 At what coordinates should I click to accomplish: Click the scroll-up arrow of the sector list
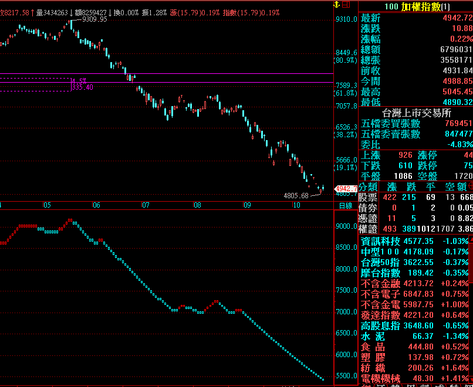[x=470, y=240]
